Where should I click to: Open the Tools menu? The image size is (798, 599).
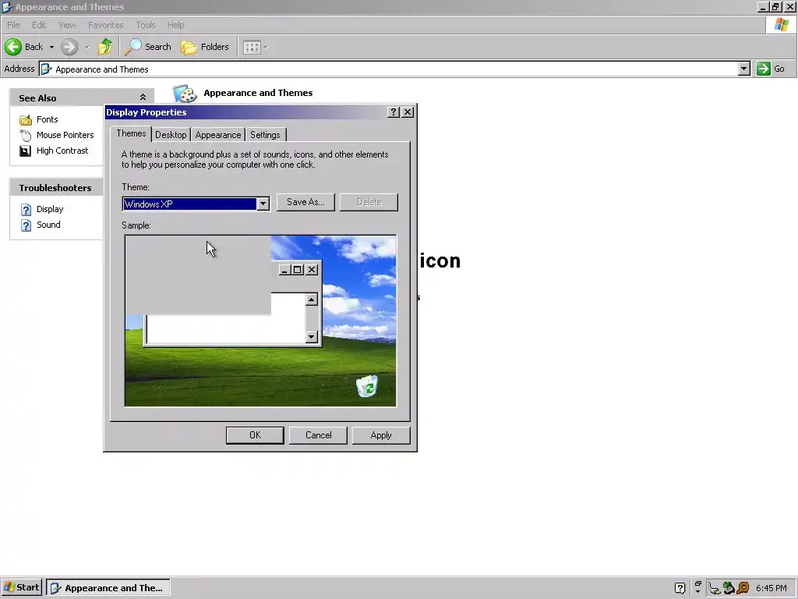[x=145, y=25]
